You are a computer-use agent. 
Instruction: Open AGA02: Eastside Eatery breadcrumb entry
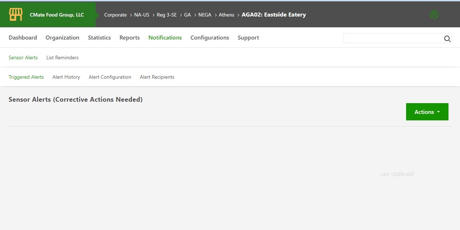point(274,15)
